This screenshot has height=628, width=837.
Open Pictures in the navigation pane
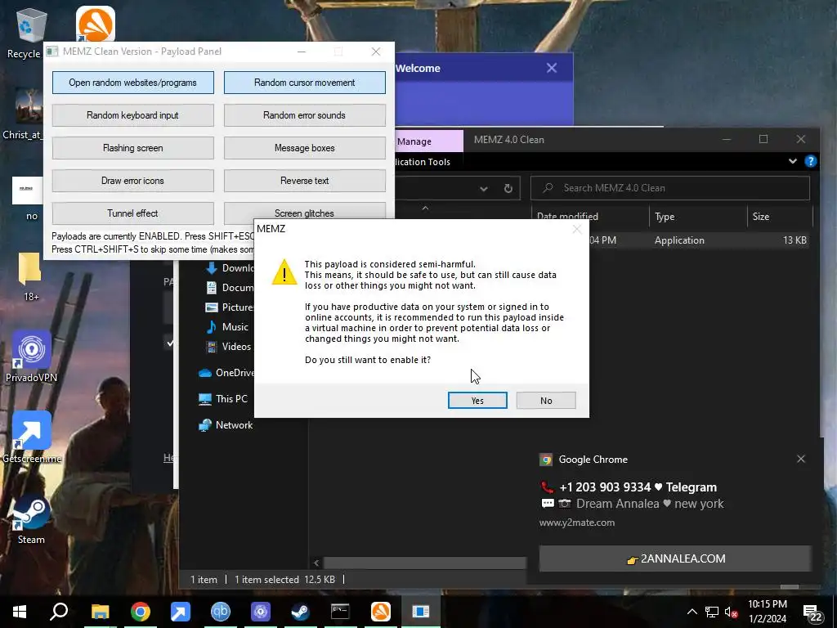click(x=230, y=307)
